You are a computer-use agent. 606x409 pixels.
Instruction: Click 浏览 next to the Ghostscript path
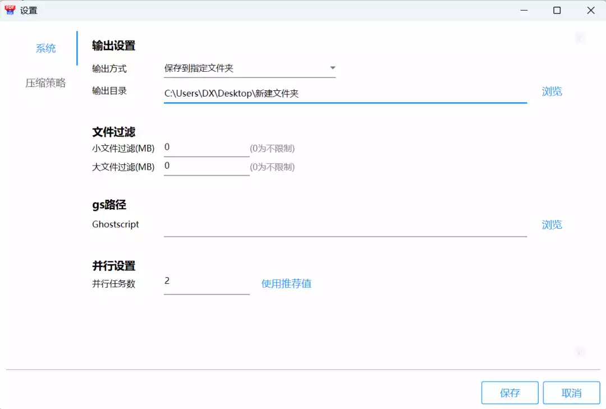click(x=552, y=224)
